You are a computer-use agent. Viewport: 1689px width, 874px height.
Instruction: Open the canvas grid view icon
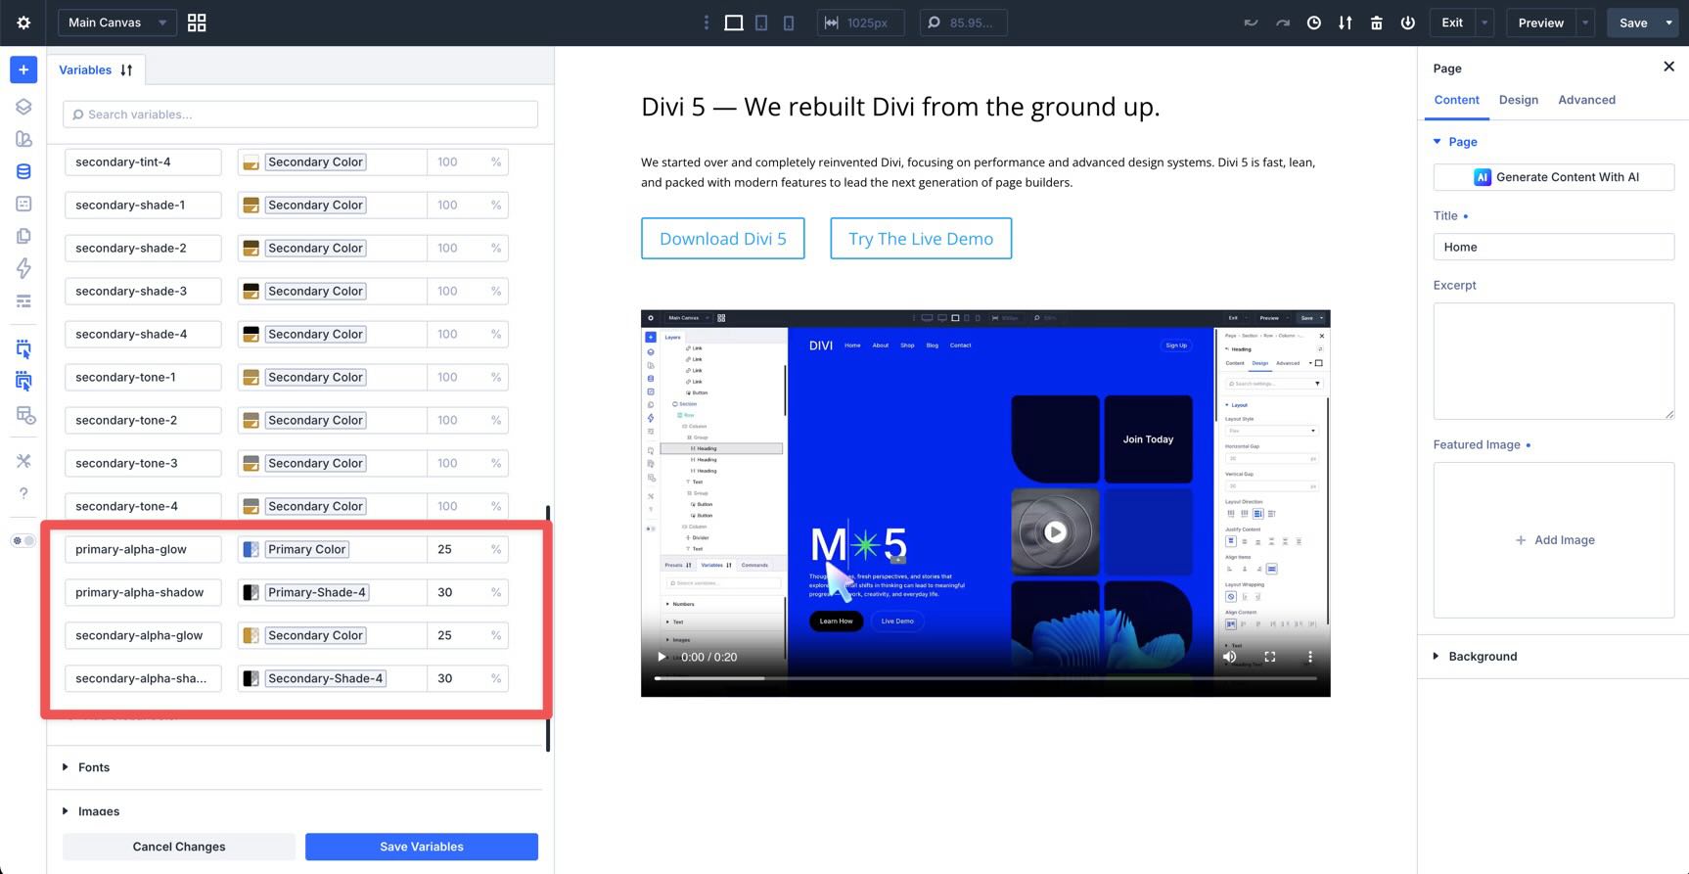pyautogui.click(x=197, y=23)
